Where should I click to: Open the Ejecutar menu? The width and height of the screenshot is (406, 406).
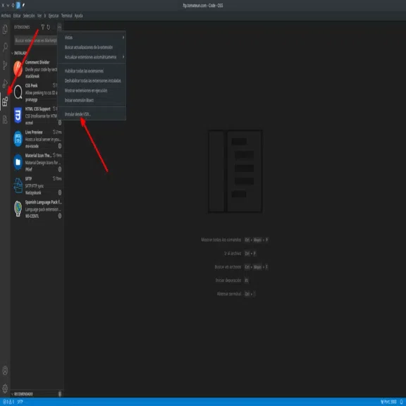click(54, 16)
